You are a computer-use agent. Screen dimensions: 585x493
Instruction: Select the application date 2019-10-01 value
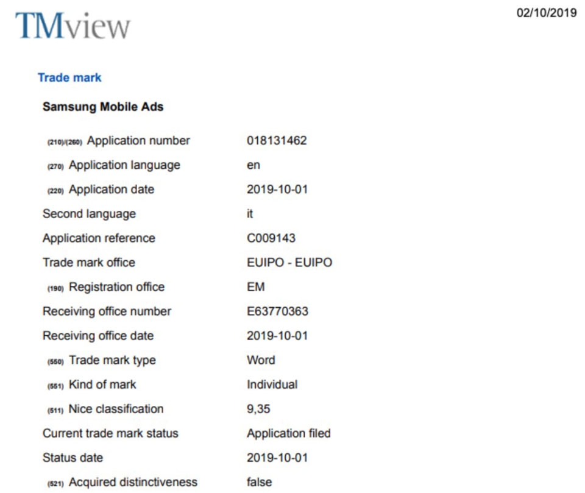tap(277, 190)
